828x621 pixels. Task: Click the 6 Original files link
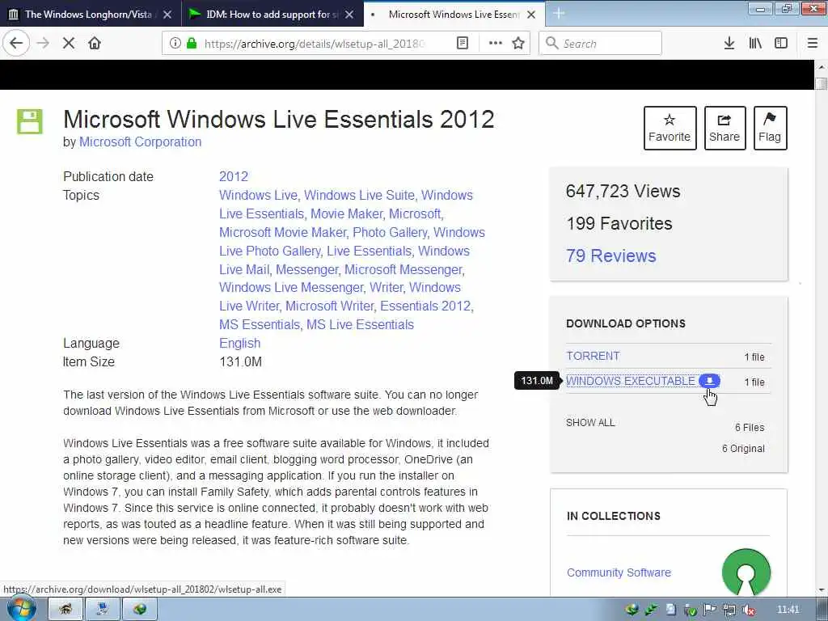(x=743, y=448)
